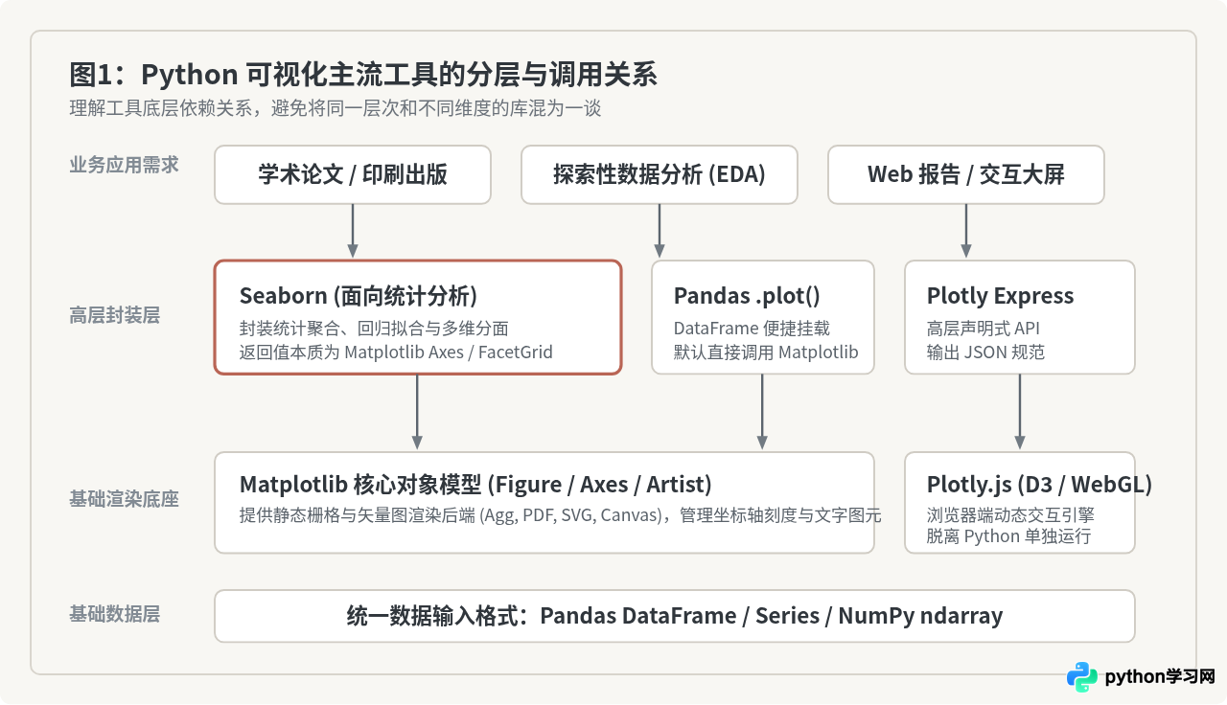
Task: Click the Python logo icon
Action: pyautogui.click(x=1082, y=676)
